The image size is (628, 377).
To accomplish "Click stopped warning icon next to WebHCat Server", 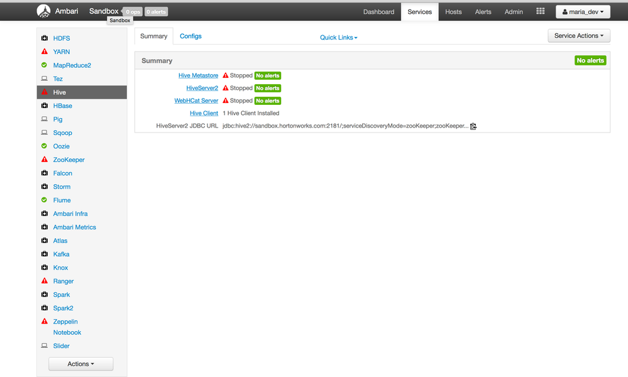I will coord(226,101).
